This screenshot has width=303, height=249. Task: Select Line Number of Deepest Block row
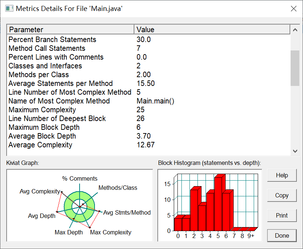[149, 118]
